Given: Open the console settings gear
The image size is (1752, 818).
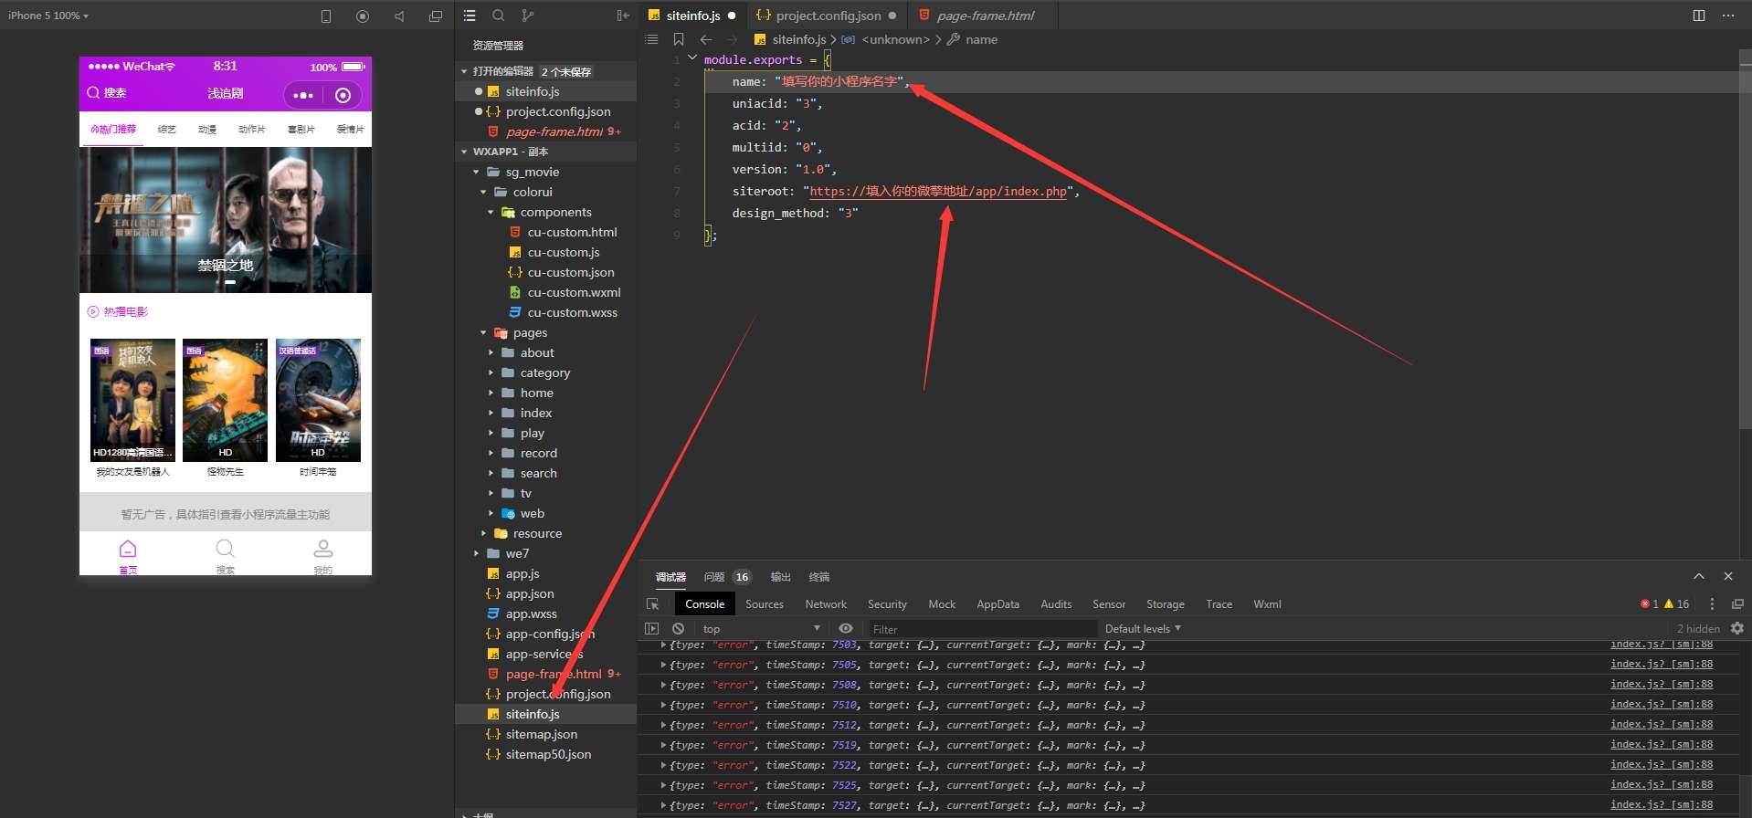Looking at the screenshot, I should (x=1737, y=628).
